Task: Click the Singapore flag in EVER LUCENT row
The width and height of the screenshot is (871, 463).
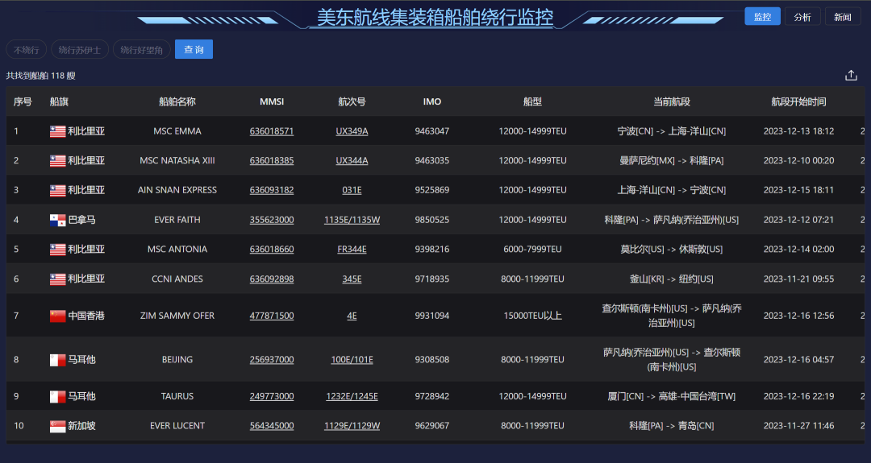Action: (58, 426)
